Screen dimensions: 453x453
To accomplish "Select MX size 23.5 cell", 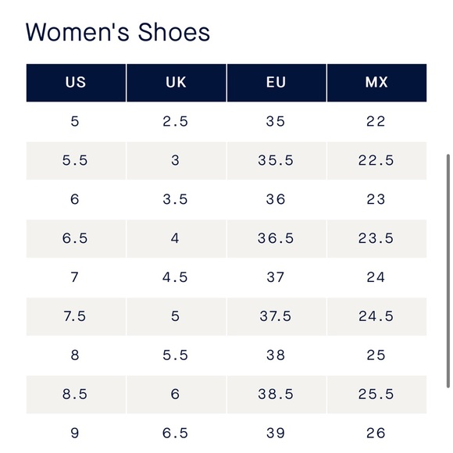I will pos(376,239).
